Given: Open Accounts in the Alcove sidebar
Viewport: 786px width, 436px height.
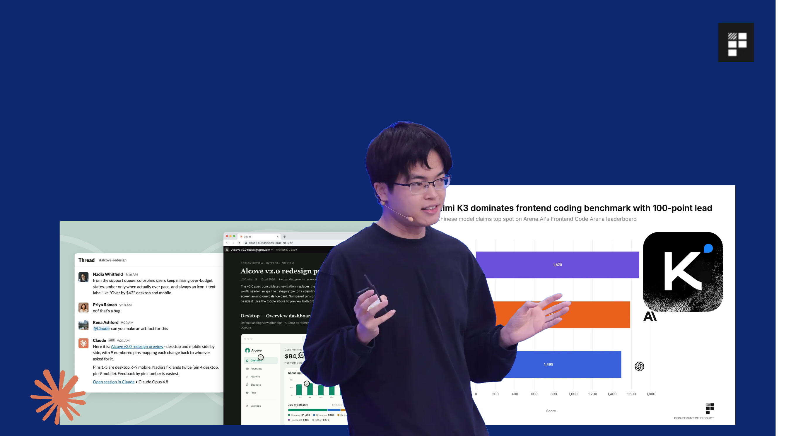Looking at the screenshot, I should point(261,369).
